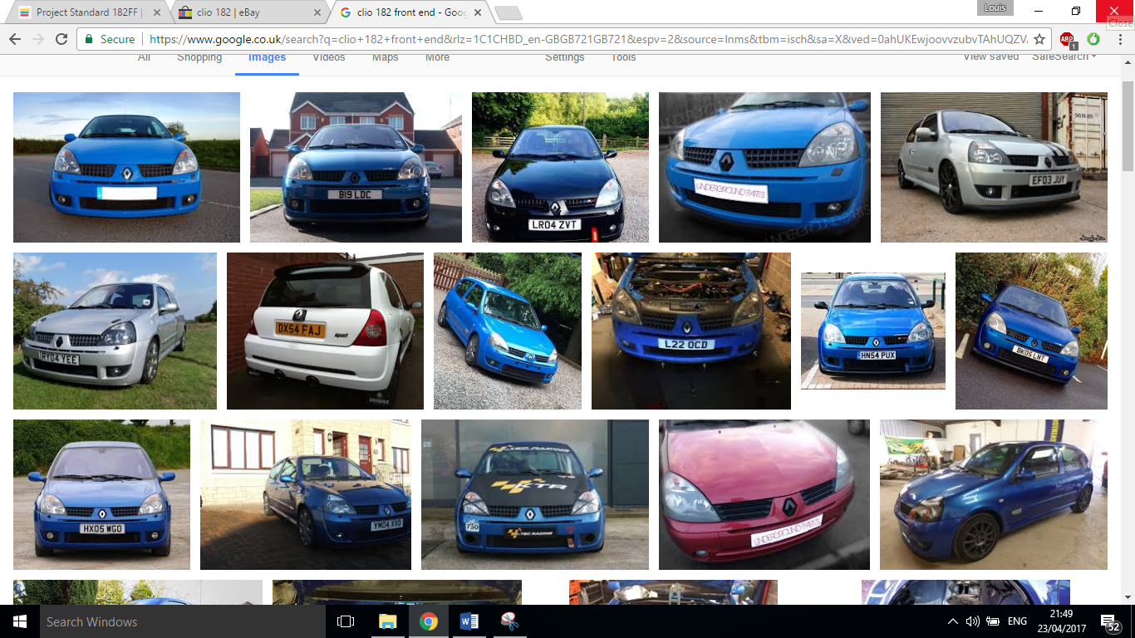Click the View saved link
1135x638 pixels.
[990, 56]
